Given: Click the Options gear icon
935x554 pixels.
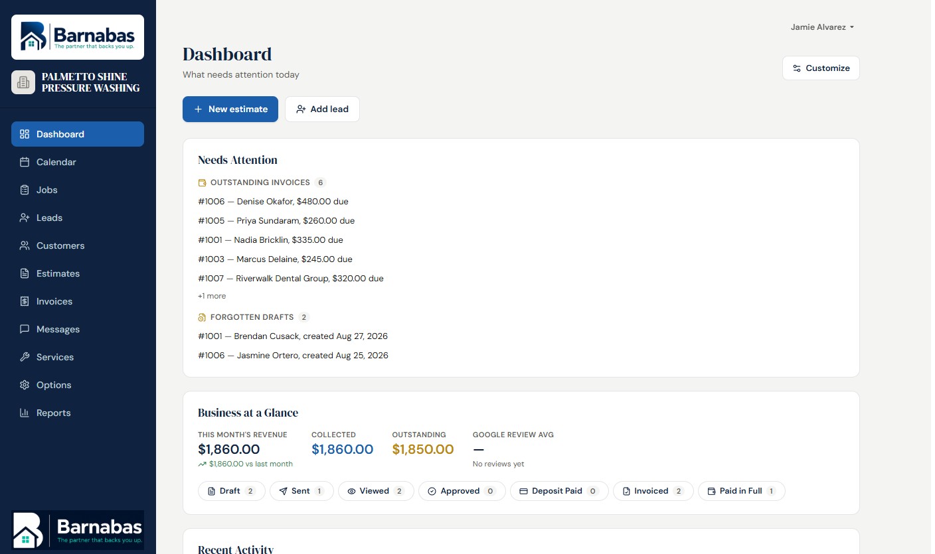Looking at the screenshot, I should point(25,385).
